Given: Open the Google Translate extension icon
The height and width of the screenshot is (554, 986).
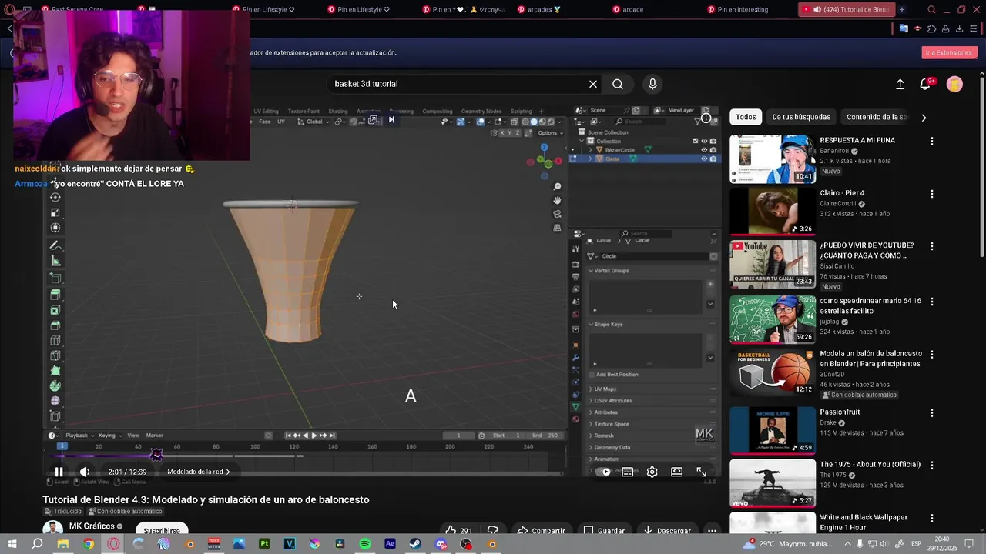Looking at the screenshot, I should pos(904,29).
